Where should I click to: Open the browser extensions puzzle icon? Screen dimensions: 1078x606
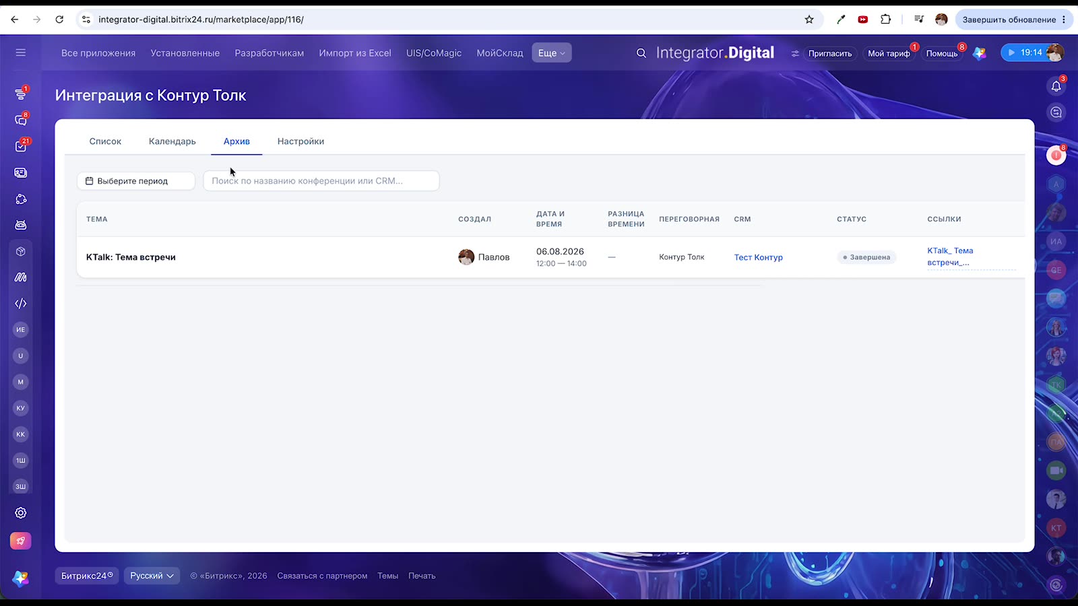tap(886, 20)
